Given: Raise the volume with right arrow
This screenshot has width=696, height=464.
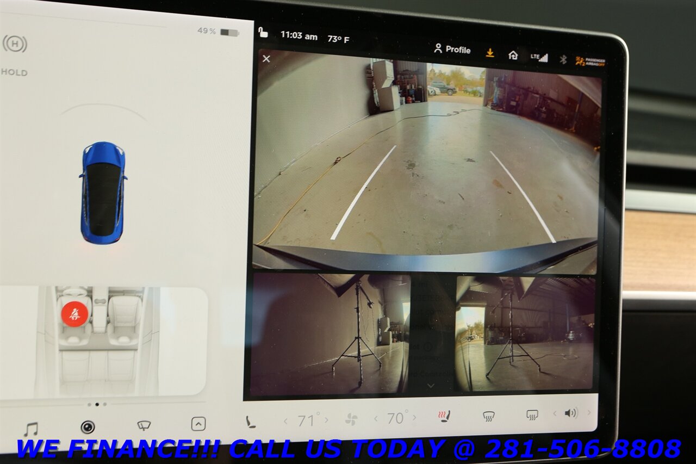Looking at the screenshot, I should coord(588,413).
